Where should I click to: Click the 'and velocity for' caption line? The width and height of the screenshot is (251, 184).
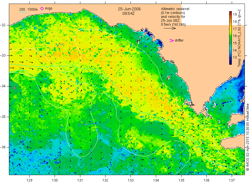[x=173, y=17]
